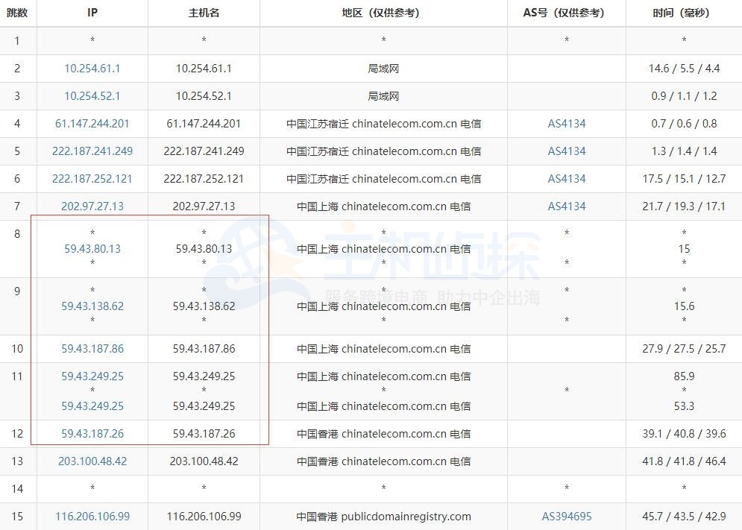The width and height of the screenshot is (742, 530).
Task: Open the 202.97.27.13 IP link
Action: click(x=92, y=206)
